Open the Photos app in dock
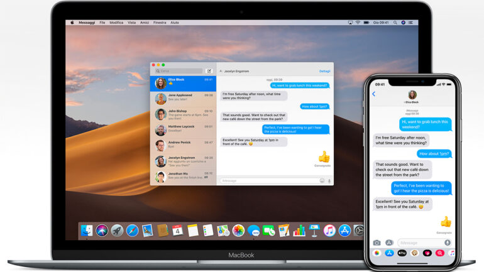This screenshot has width=484, height=272. click(x=238, y=231)
